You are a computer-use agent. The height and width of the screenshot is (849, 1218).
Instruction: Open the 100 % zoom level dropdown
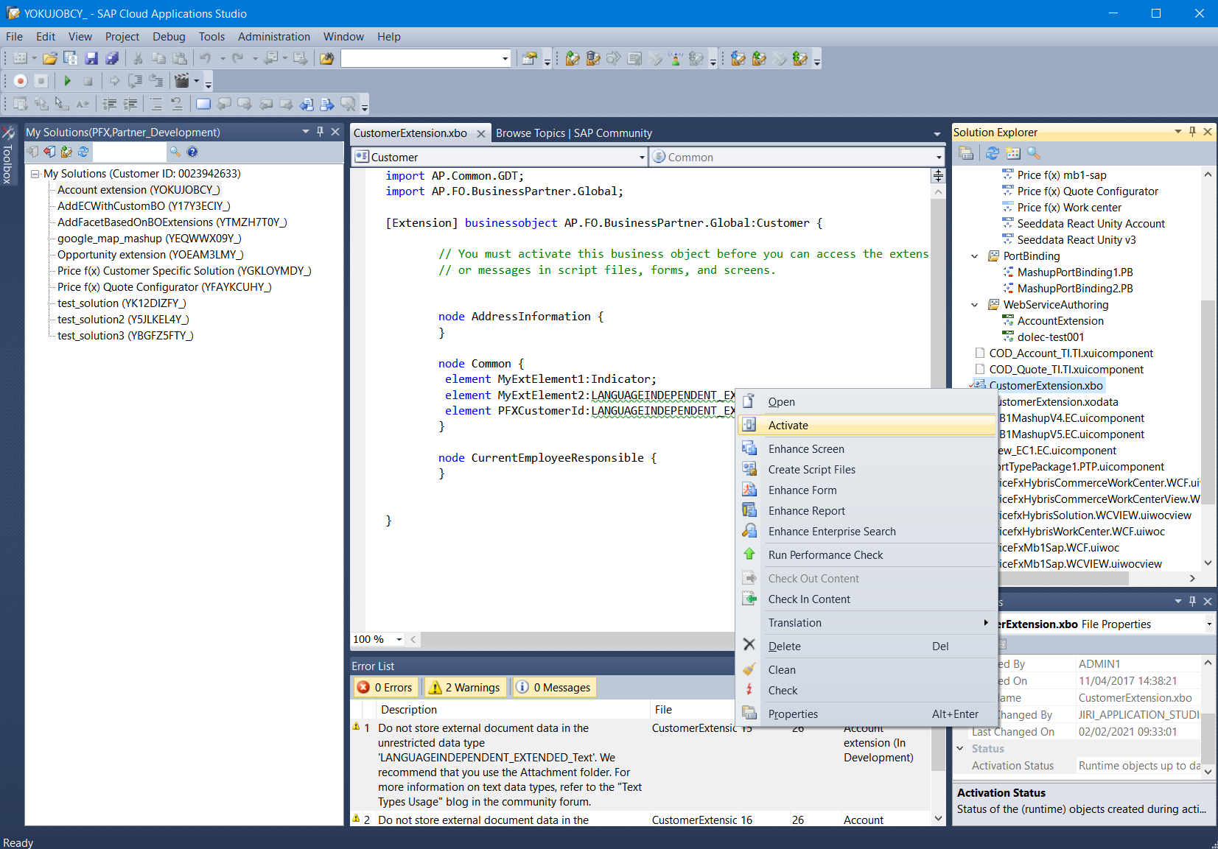(x=399, y=639)
